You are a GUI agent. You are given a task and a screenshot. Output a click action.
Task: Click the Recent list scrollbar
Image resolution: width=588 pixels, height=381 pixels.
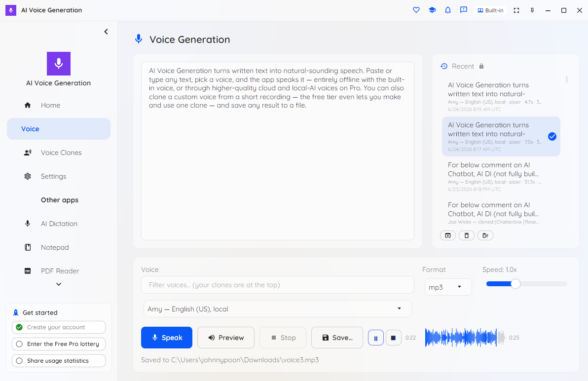[x=567, y=79]
